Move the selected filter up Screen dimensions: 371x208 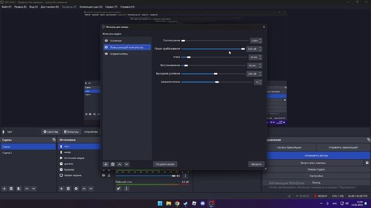(x=120, y=164)
